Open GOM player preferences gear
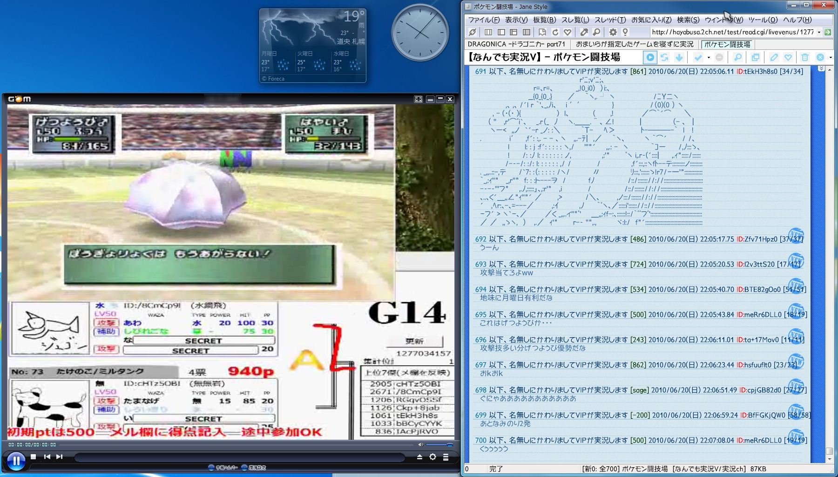This screenshot has height=477, width=838. pos(433,457)
